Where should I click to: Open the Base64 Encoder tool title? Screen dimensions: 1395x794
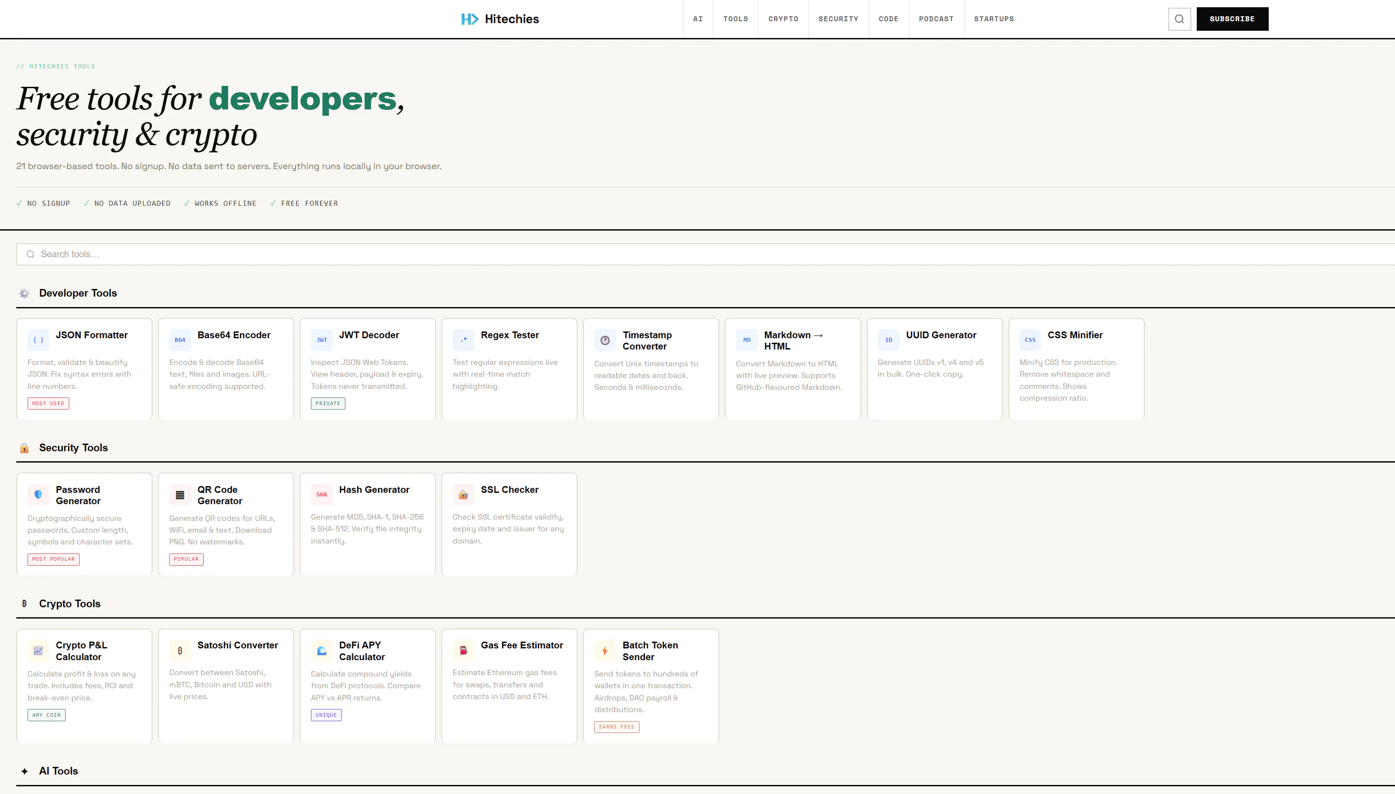pyautogui.click(x=234, y=335)
